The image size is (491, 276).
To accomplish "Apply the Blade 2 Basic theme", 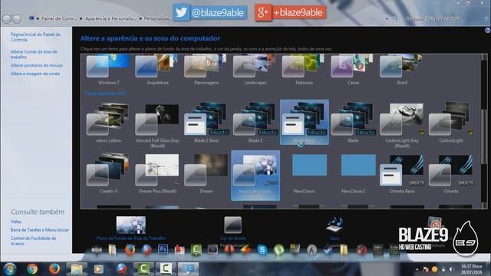I will coord(206,123).
